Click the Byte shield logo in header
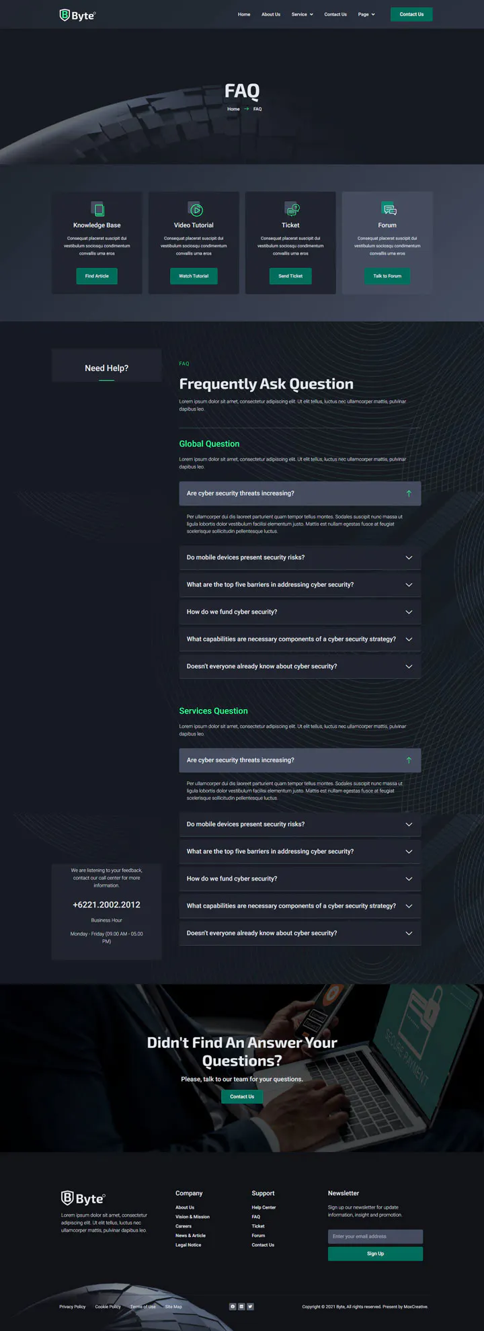This screenshot has width=484, height=1331. click(x=77, y=15)
